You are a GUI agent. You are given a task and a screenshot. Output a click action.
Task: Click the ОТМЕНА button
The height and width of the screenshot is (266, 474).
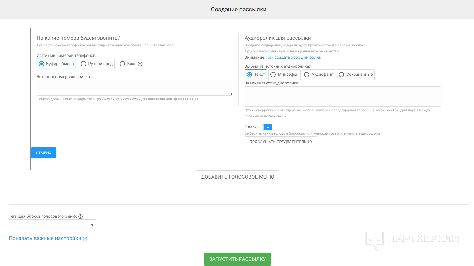click(44, 153)
